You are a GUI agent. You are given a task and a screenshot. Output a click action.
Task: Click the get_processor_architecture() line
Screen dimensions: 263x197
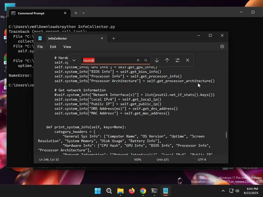click(135, 81)
